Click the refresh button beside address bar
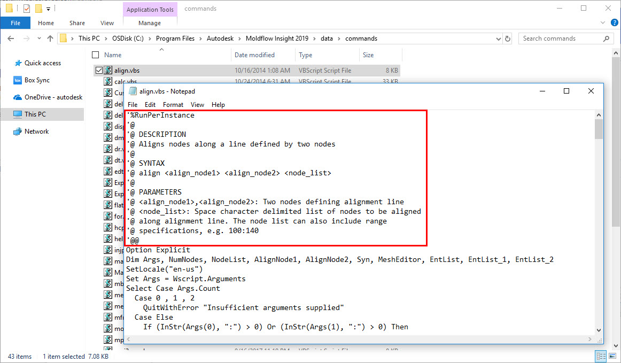The height and width of the screenshot is (363, 621). pos(507,38)
